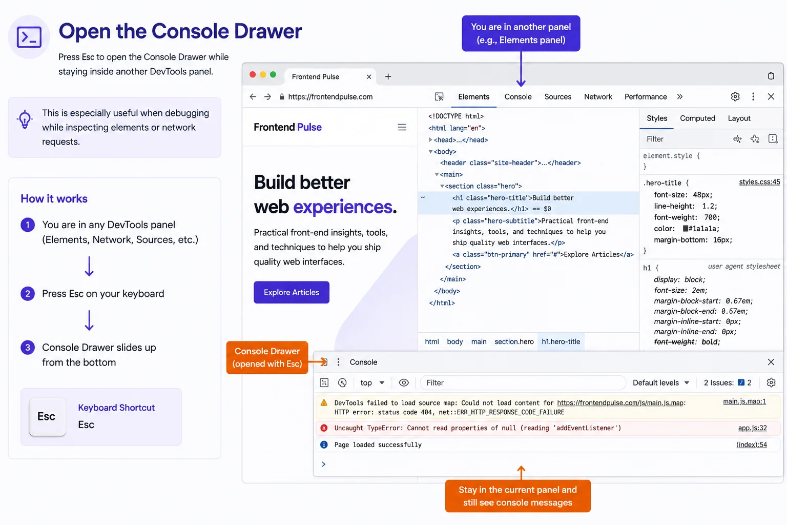Open the styles.css:45 source link
This screenshot has height=525, width=787.
tap(759, 182)
